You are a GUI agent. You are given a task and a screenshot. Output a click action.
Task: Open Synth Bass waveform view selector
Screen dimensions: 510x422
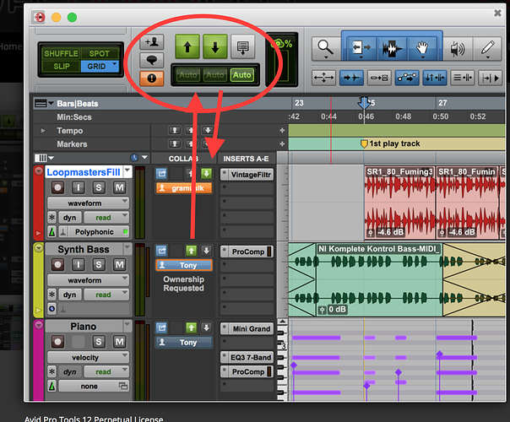(88, 280)
